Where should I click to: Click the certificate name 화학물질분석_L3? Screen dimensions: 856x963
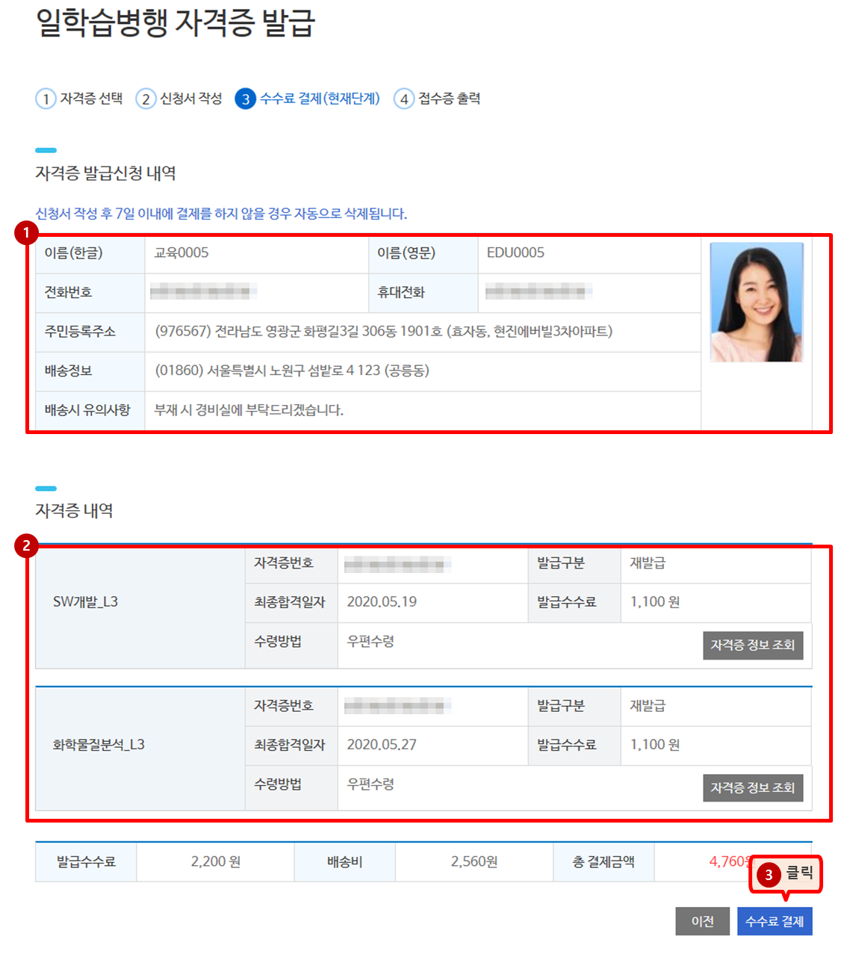(99, 744)
